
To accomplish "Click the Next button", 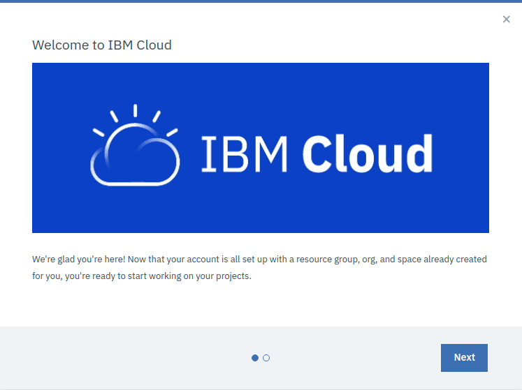I will [464, 358].
